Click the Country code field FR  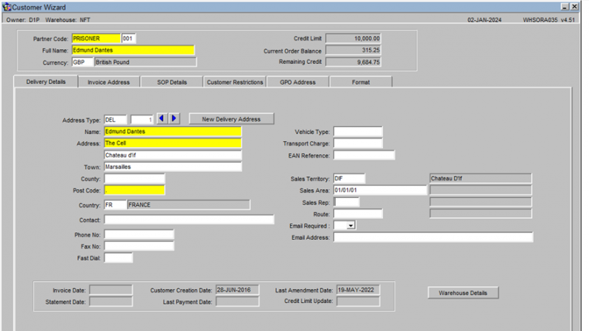tap(116, 204)
